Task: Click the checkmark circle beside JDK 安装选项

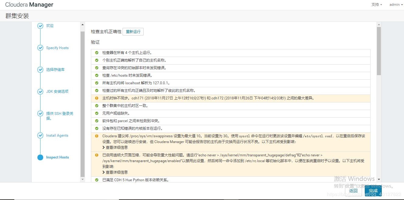Action: (x=40, y=92)
